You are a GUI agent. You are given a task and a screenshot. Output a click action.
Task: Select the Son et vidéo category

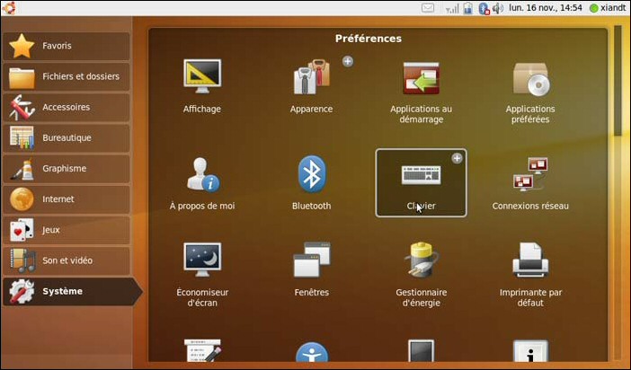67,260
